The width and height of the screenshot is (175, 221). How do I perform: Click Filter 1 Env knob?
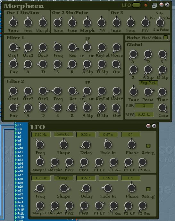click(x=13, y=64)
